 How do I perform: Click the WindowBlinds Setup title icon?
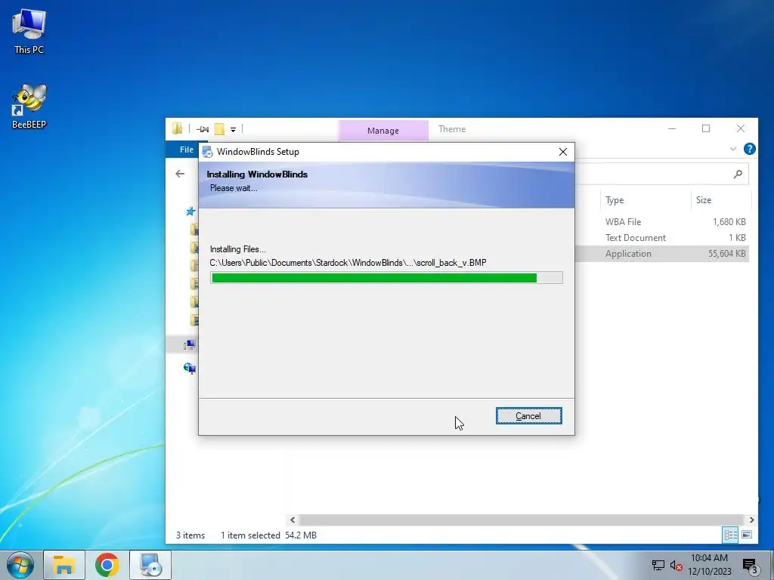coord(207,152)
